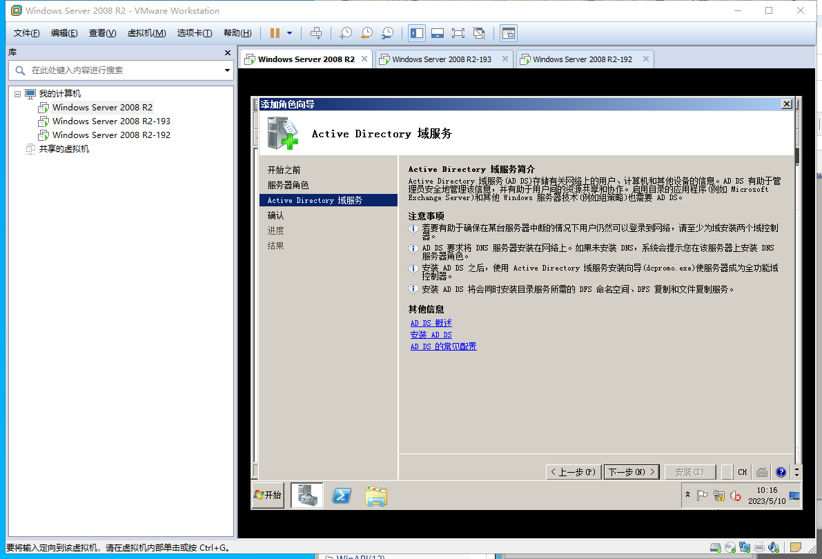Image resolution: width=822 pixels, height=559 pixels.
Task: Open the 编辑(E) menu
Action: [64, 33]
